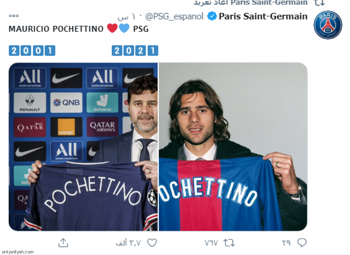The width and height of the screenshot is (350, 255).
Task: Click the MAURICIO POCHETTINO tweet text
Action: coord(56,29)
